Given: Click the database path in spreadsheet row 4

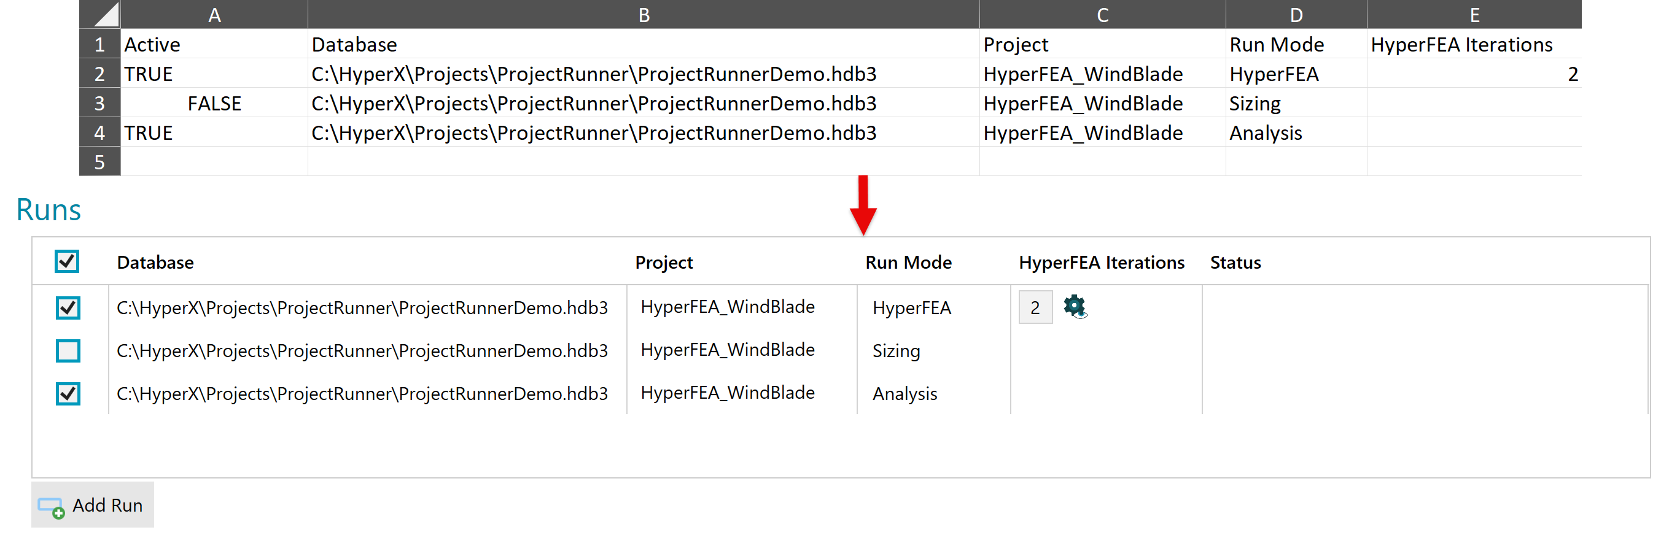Looking at the screenshot, I should (644, 132).
